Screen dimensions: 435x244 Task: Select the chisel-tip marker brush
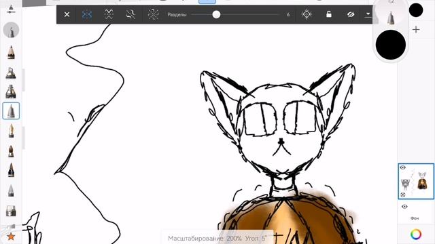11,73
